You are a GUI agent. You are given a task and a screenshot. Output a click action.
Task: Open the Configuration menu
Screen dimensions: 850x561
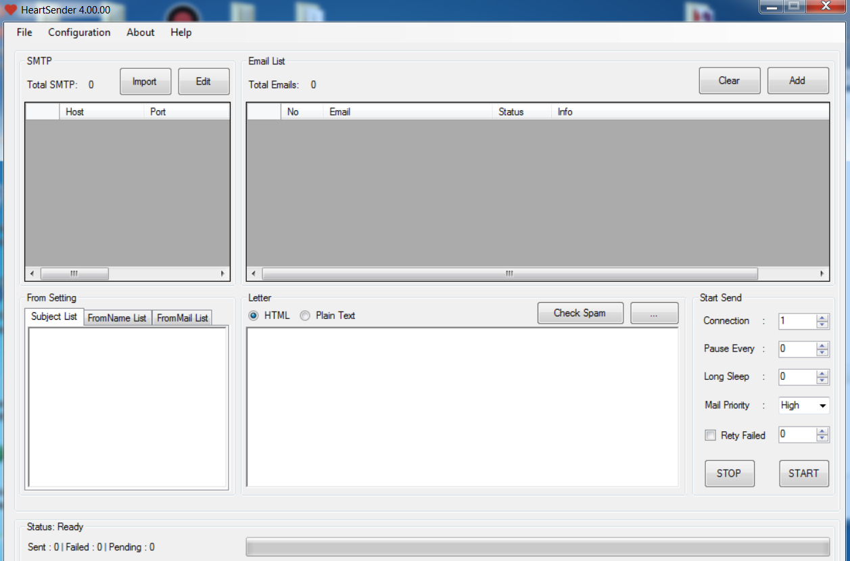79,32
